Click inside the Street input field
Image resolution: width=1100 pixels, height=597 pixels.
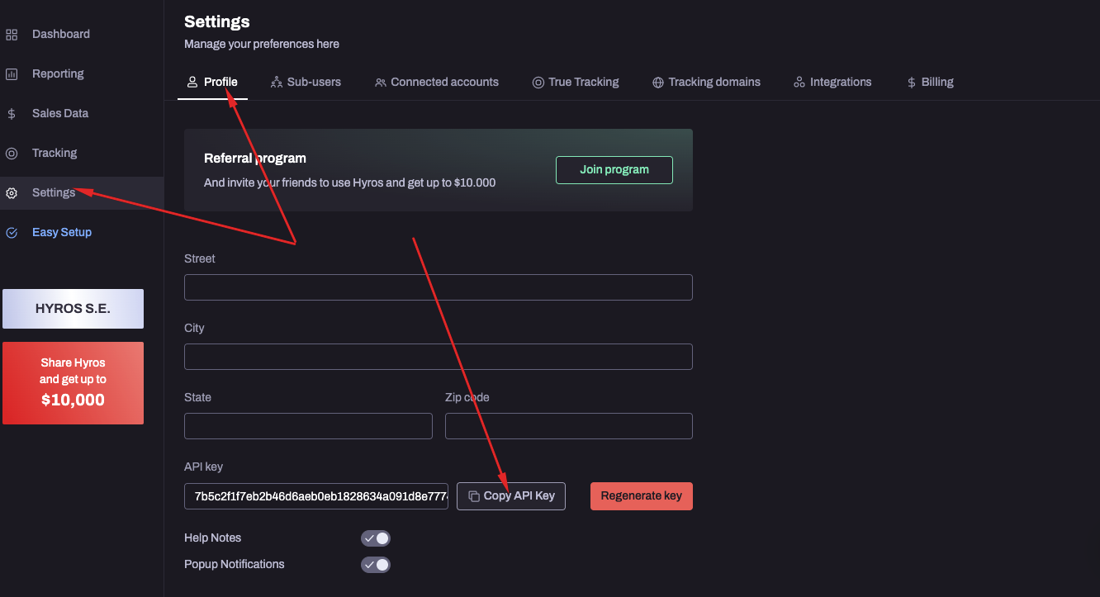(x=438, y=287)
